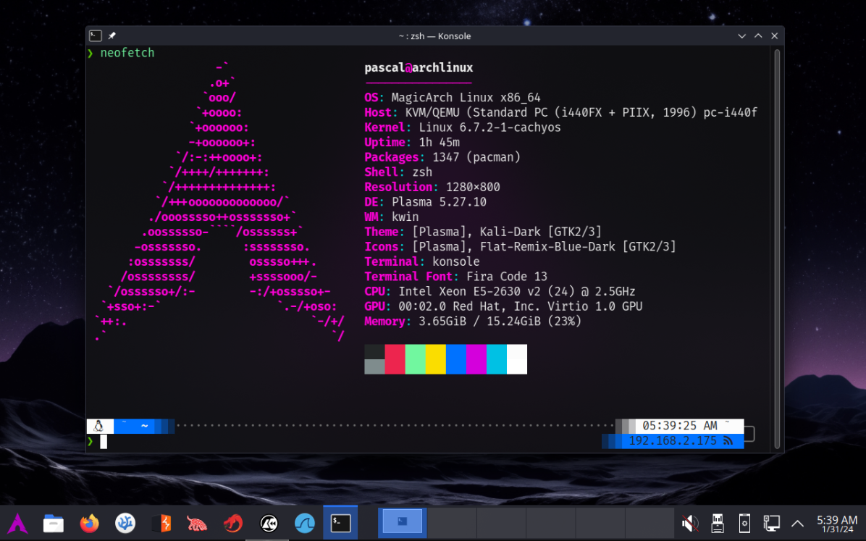The image size is (866, 541).
Task: Click the 'Packages: 1347 (pacman)' line
Action: [x=442, y=157]
